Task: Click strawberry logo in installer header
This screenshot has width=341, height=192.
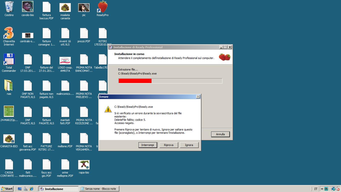Action: click(225, 57)
